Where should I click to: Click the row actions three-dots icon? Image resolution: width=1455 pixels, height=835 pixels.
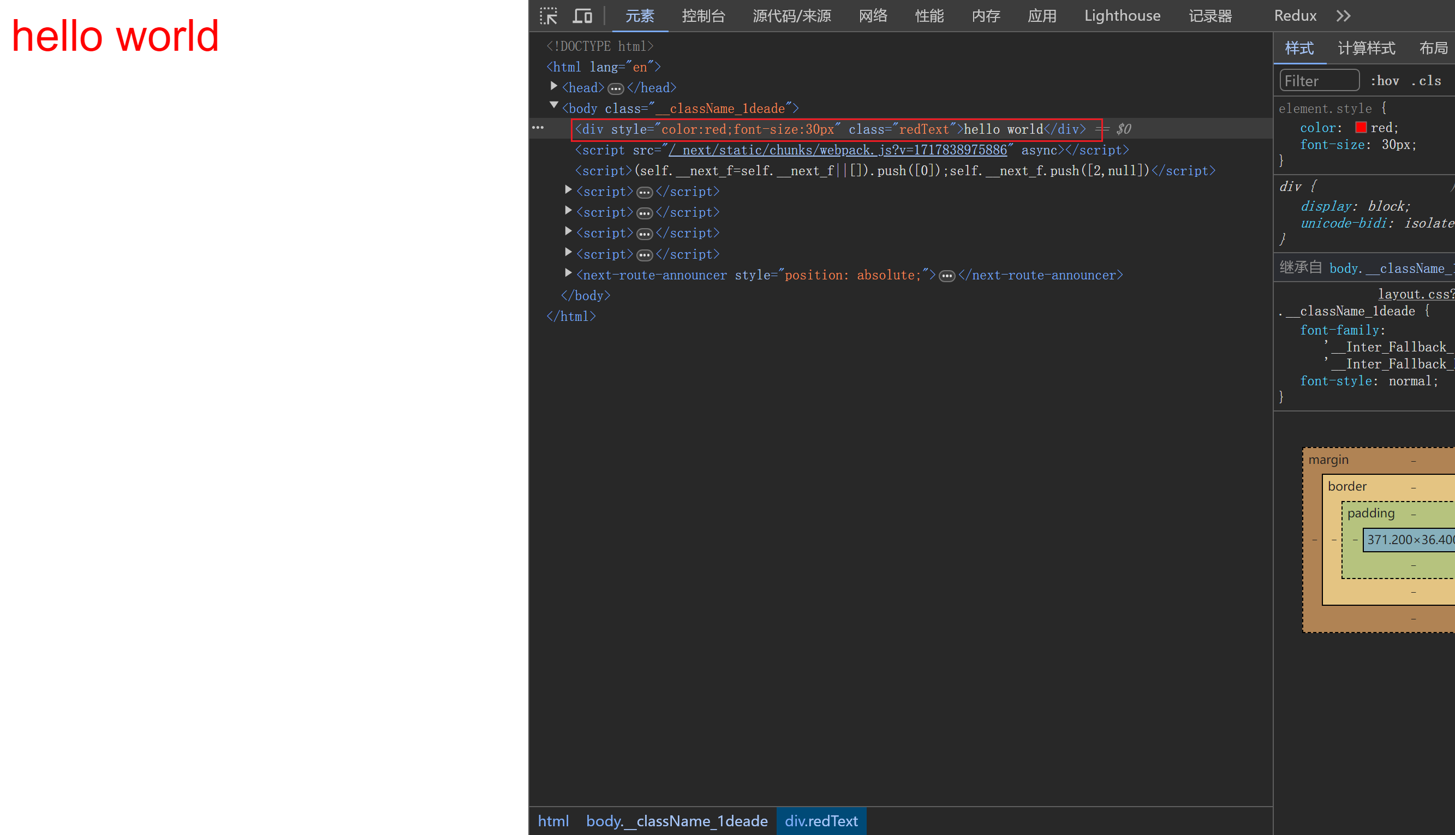[538, 127]
